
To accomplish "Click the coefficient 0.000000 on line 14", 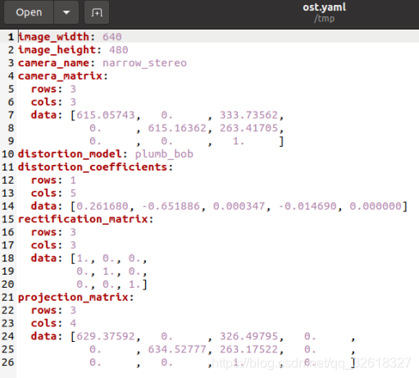I will coord(376,207).
